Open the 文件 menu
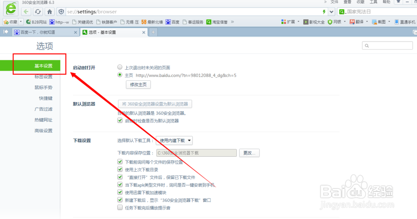The image size is (417, 219). point(334,2)
